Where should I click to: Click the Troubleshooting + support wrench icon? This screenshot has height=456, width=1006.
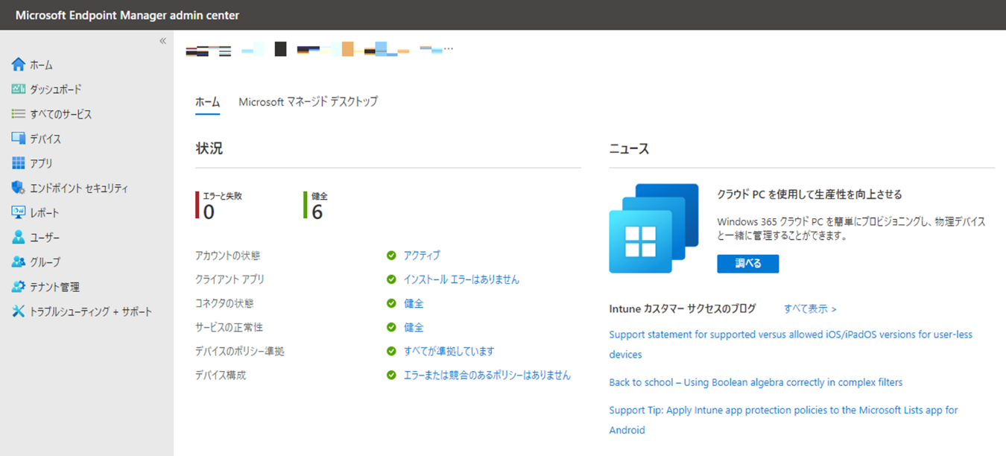click(19, 311)
